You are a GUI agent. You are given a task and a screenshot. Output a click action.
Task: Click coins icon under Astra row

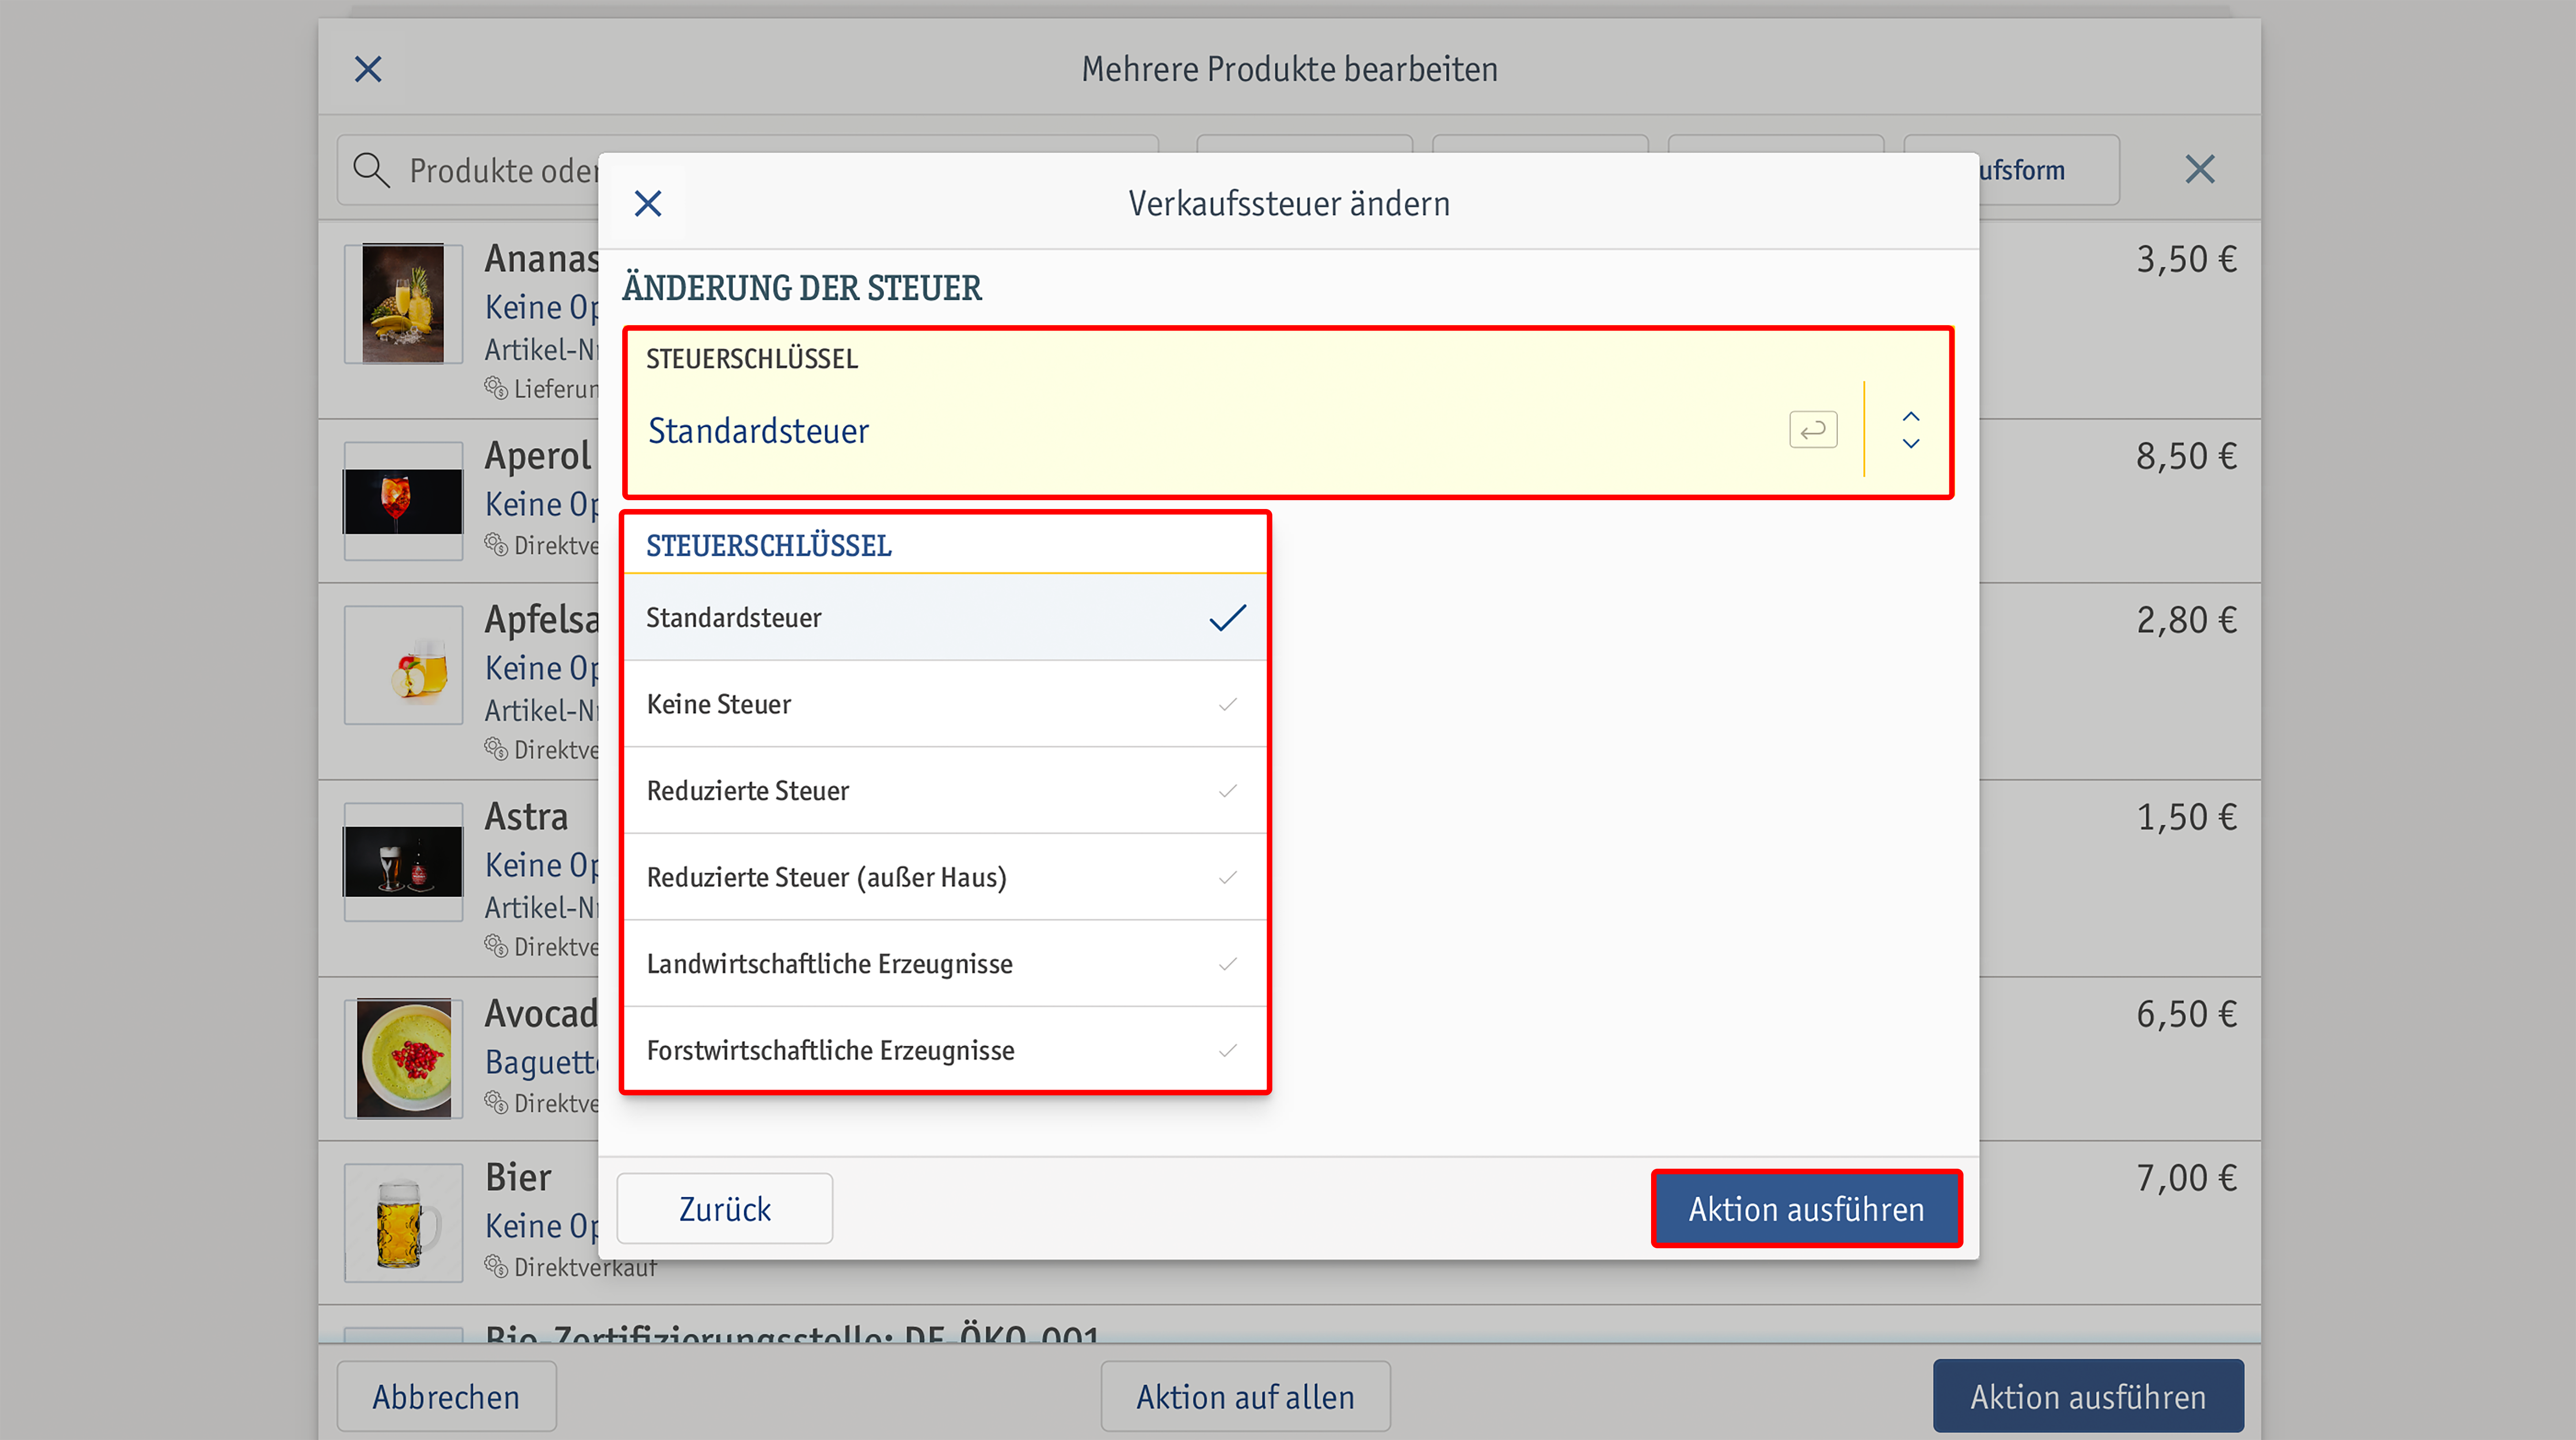[x=496, y=945]
